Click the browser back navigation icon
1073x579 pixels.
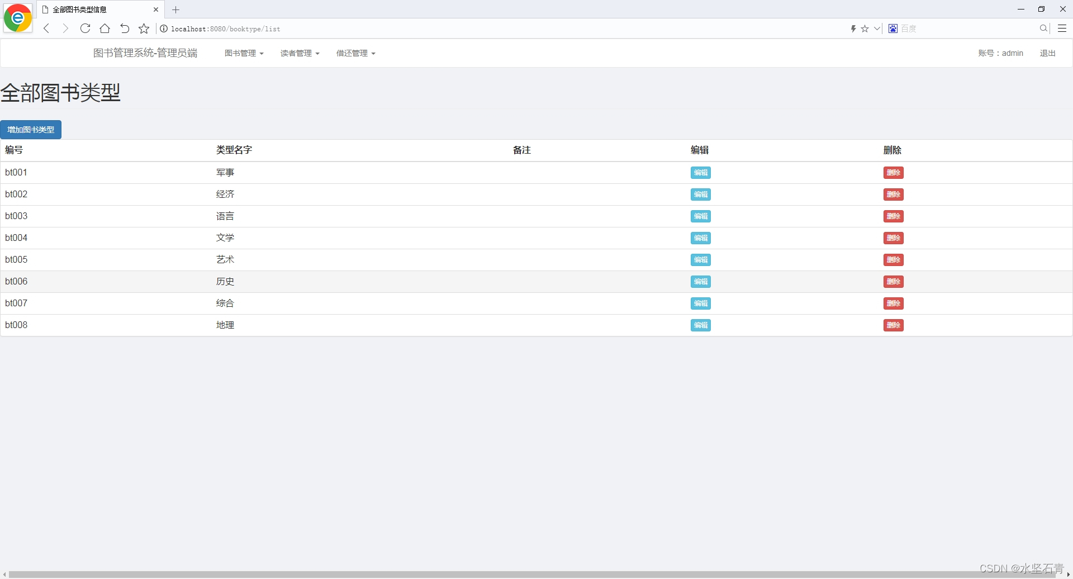tap(46, 29)
